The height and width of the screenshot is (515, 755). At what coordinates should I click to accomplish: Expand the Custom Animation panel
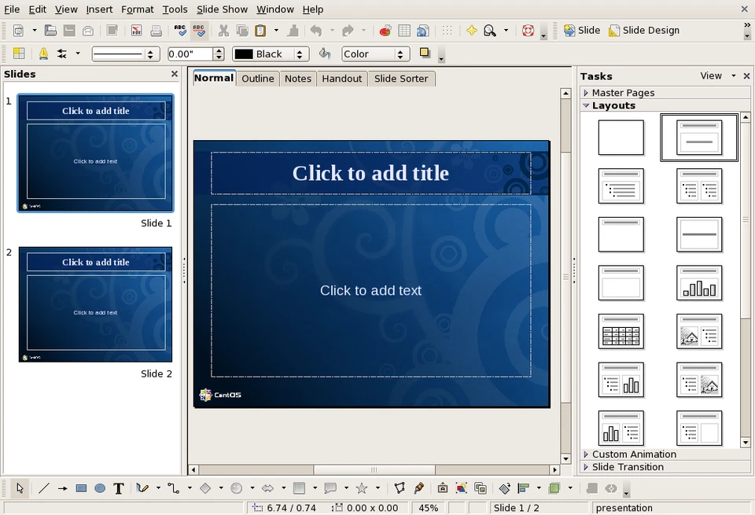(x=633, y=454)
